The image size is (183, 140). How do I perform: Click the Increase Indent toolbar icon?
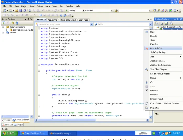point(26,15)
